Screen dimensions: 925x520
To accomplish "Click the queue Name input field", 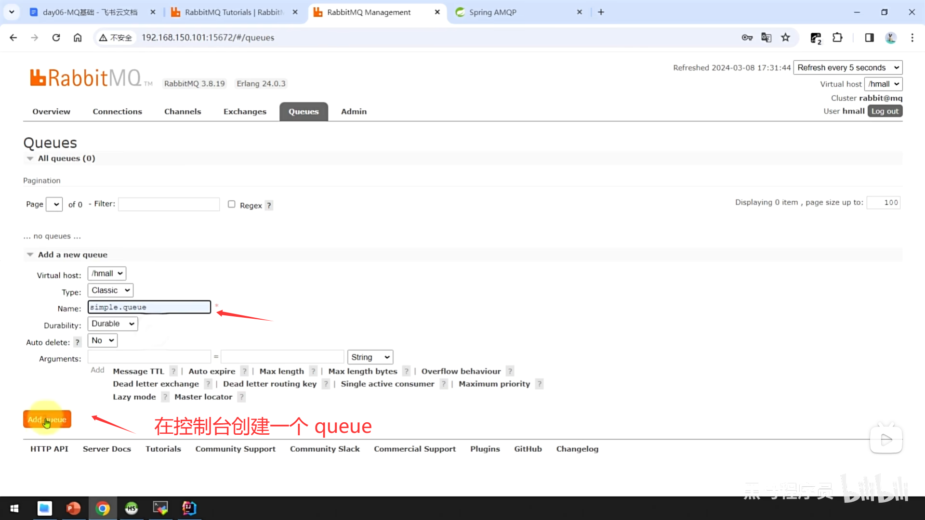I will point(149,307).
